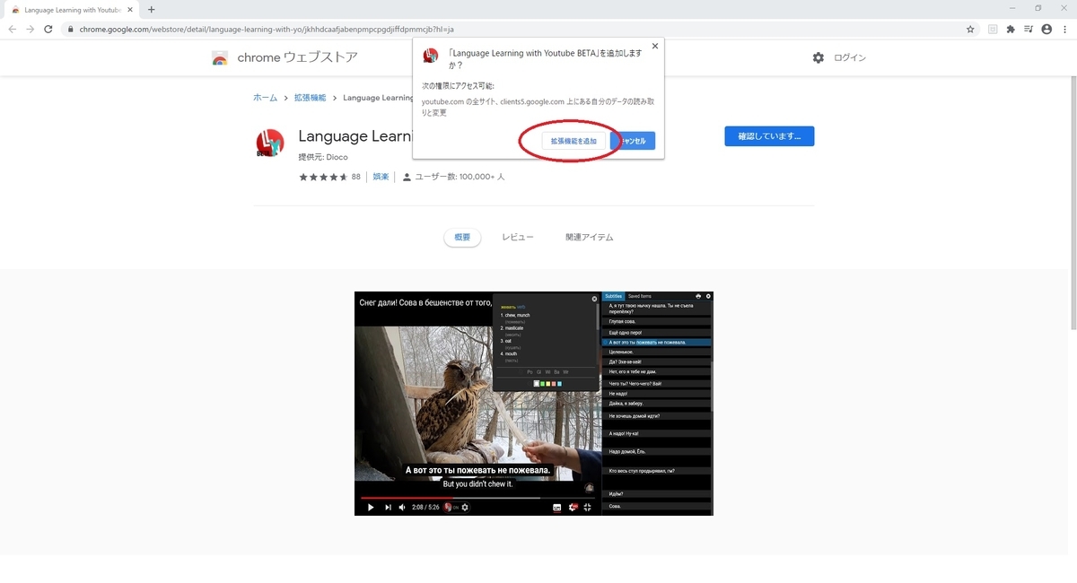The width and height of the screenshot is (1077, 583).
Task: Click the ユーザー数: 100,000+ 人 text
Action: 460,177
